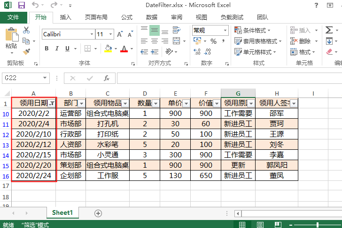This screenshot has width=342, height=228.
Task: Click Merge and Center icon
Action: pos(177,41)
